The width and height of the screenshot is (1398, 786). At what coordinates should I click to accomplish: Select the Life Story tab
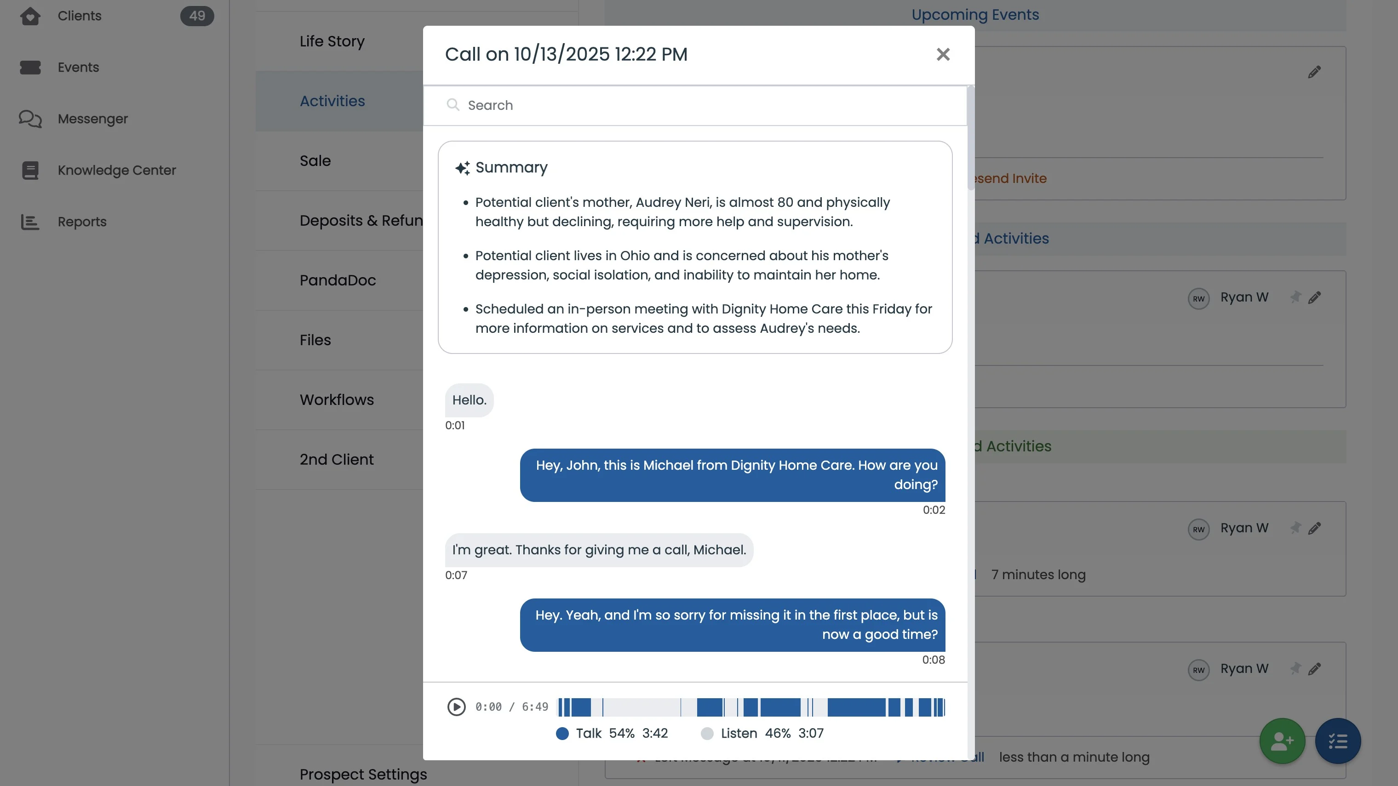[x=332, y=41]
